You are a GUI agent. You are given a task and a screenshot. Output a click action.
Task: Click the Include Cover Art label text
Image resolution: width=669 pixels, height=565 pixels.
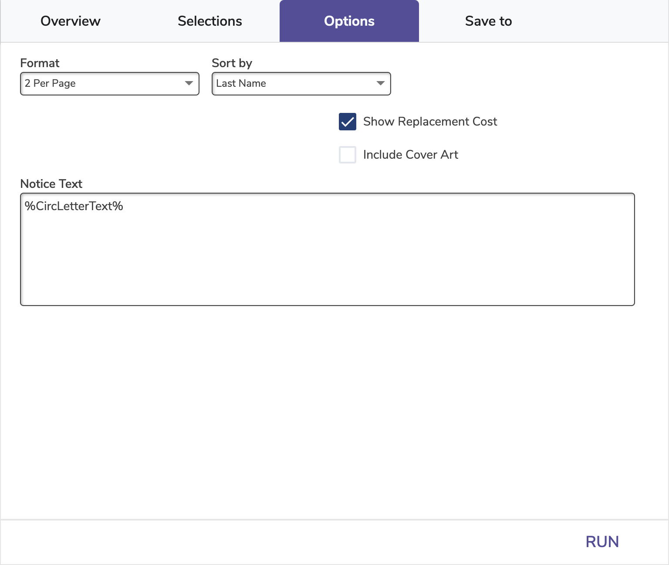410,155
